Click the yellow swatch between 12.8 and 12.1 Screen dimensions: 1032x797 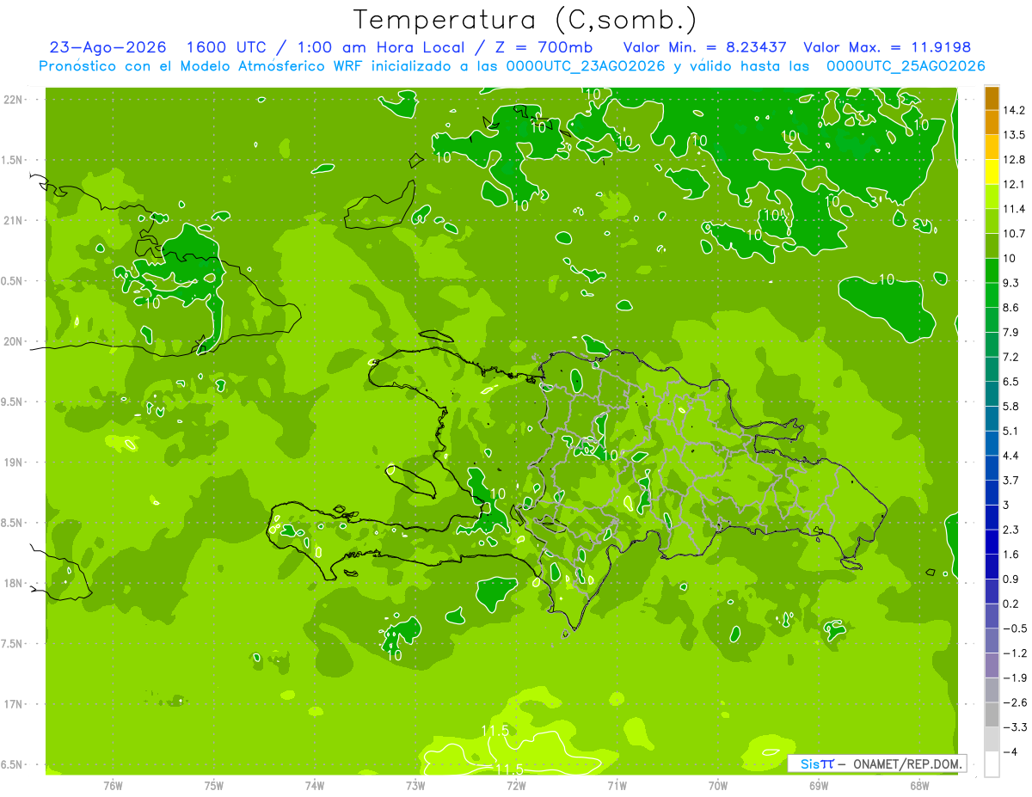coord(992,172)
